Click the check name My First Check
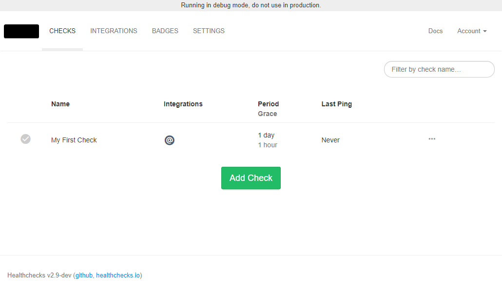Image resolution: width=502 pixels, height=296 pixels. pos(74,140)
